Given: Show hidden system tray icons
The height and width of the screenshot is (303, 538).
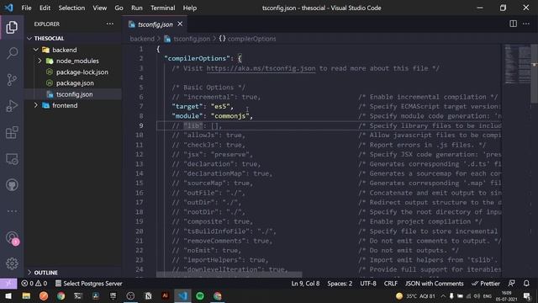Looking at the screenshot, I should (x=443, y=296).
